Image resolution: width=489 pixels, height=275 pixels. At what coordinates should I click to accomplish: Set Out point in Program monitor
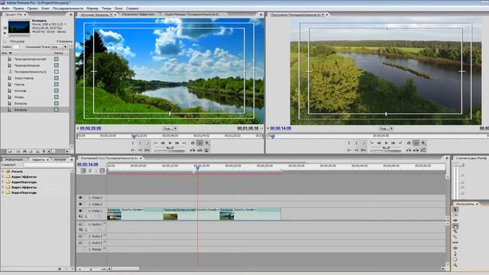pos(356,143)
